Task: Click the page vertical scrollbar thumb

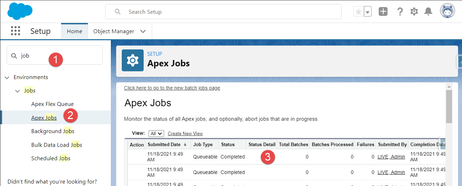Action: coord(449,107)
